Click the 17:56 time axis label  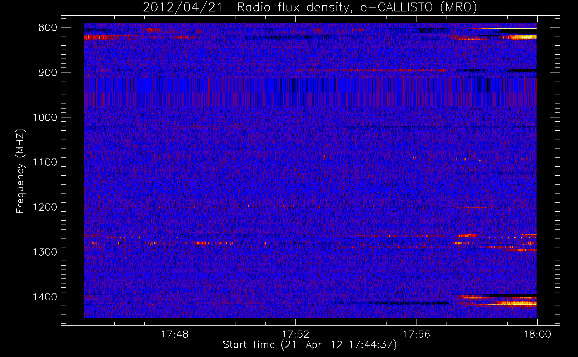416,335
